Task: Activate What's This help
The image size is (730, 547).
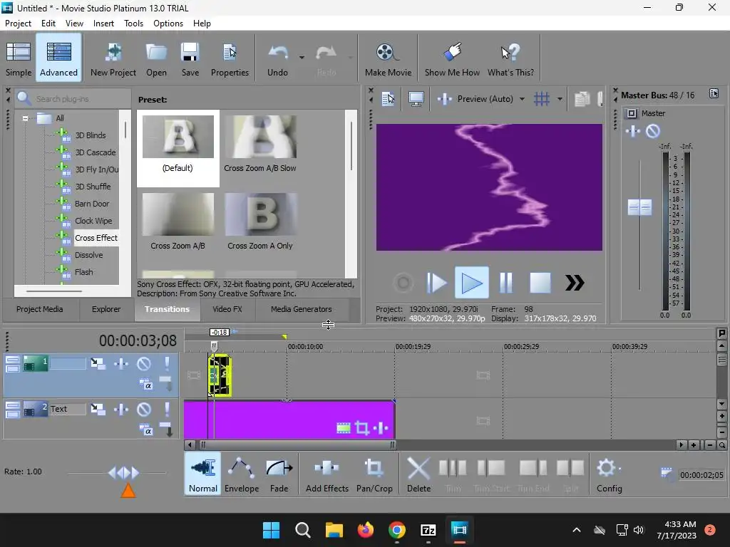Action: (510, 58)
